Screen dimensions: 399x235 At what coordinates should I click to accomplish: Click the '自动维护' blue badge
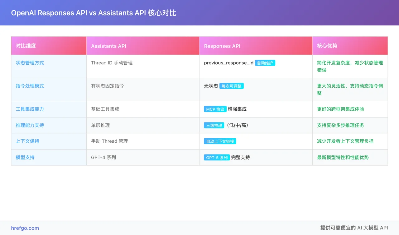tap(265, 63)
